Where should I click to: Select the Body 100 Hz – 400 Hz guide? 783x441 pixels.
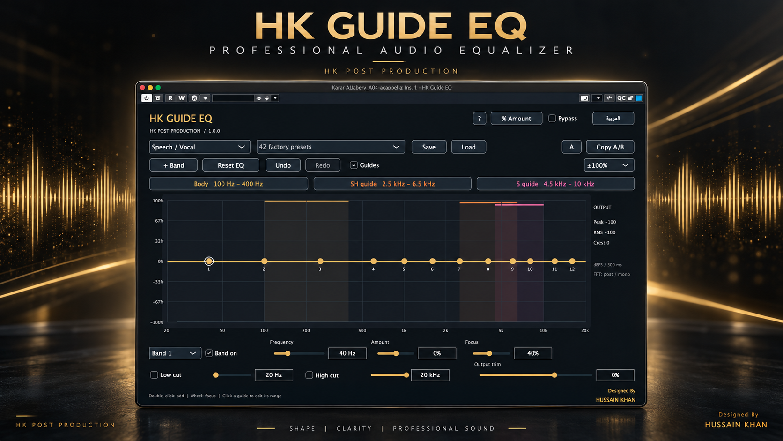coord(229,184)
